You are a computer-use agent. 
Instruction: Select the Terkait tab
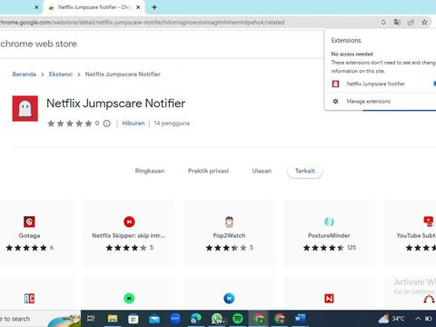point(305,171)
